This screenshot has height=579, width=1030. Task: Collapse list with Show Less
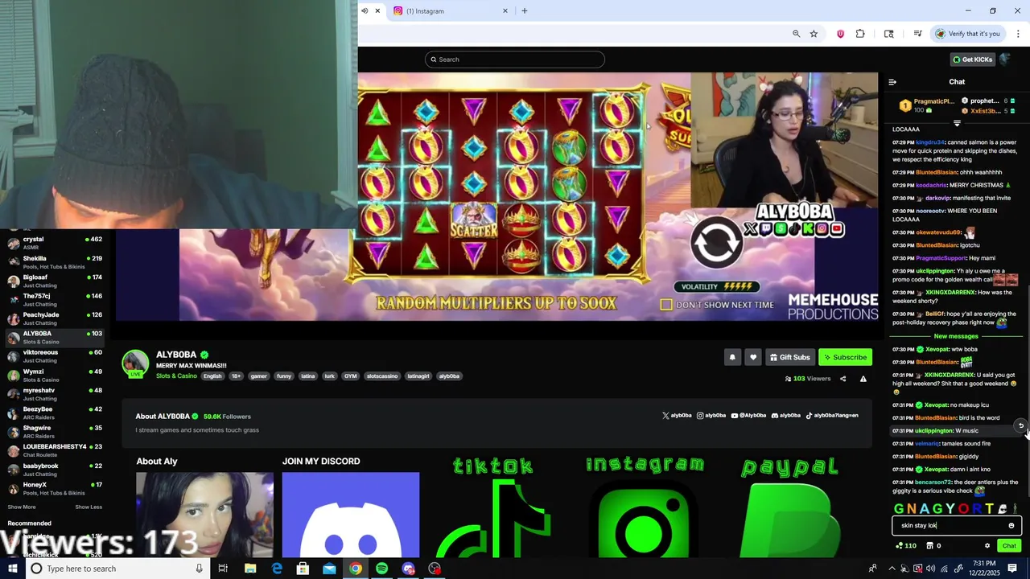[89, 507]
